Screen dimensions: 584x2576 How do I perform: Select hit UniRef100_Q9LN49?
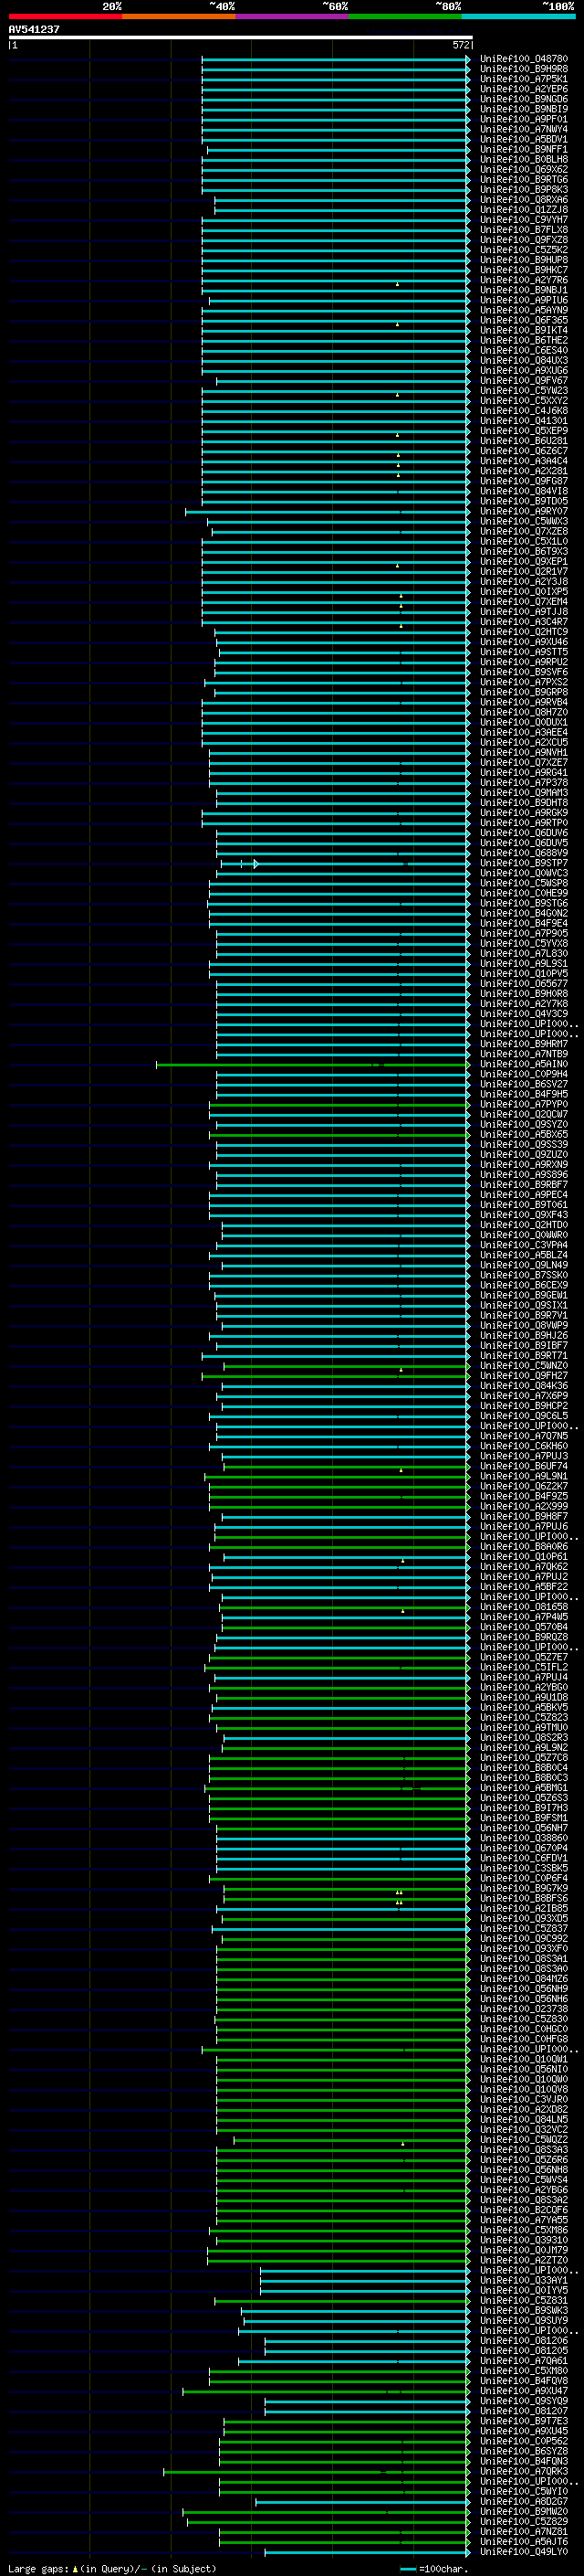click(x=524, y=1265)
